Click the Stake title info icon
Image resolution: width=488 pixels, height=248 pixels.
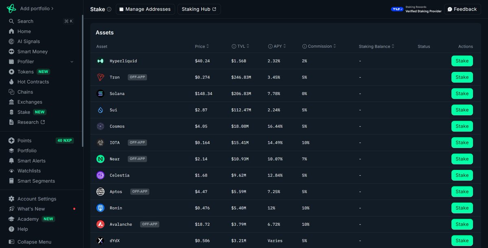point(109,9)
